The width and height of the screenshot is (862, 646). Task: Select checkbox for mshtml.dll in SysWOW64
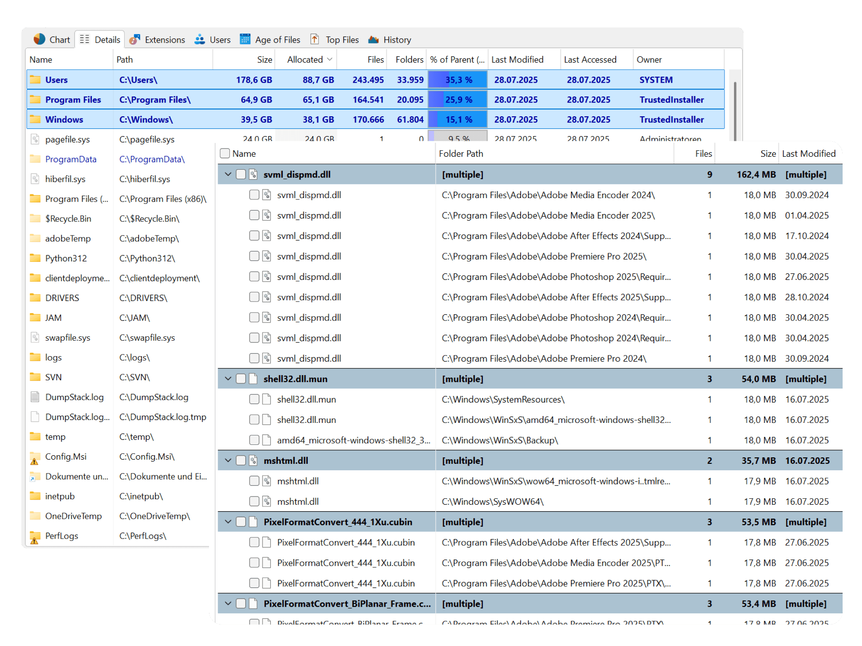[253, 501]
